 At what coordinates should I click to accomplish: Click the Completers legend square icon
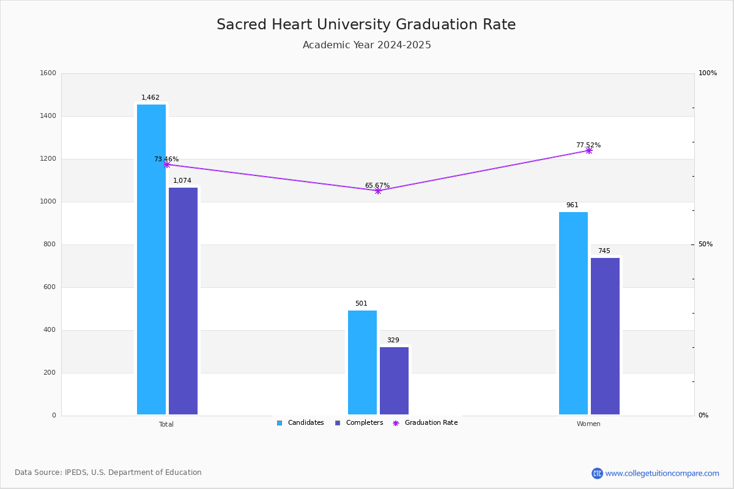(x=338, y=423)
